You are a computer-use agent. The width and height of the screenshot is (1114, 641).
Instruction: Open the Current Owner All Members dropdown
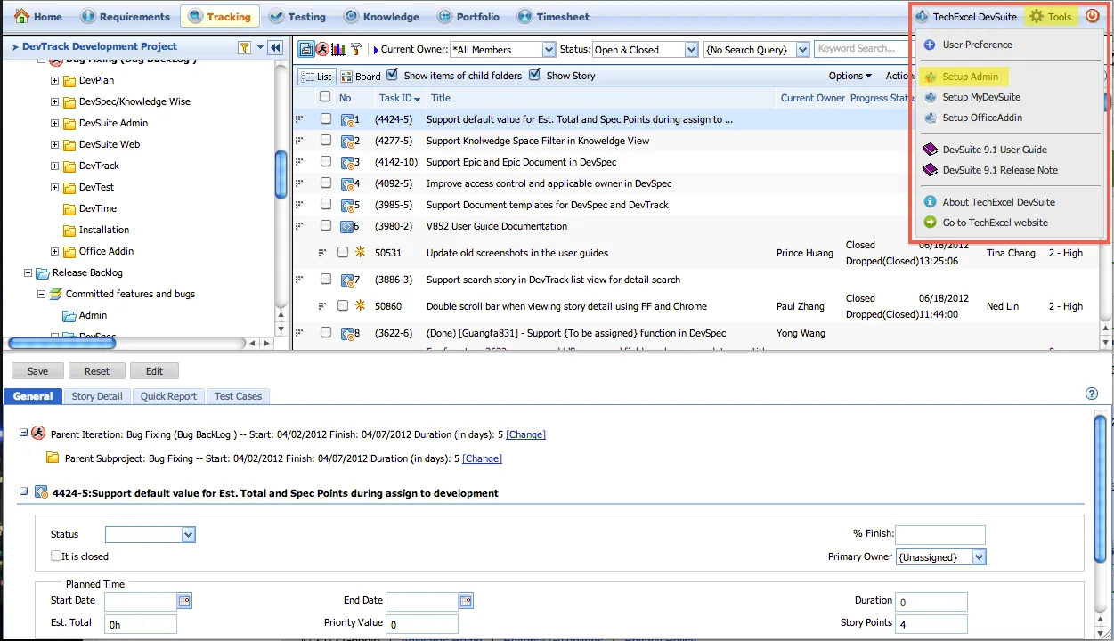[x=501, y=50]
